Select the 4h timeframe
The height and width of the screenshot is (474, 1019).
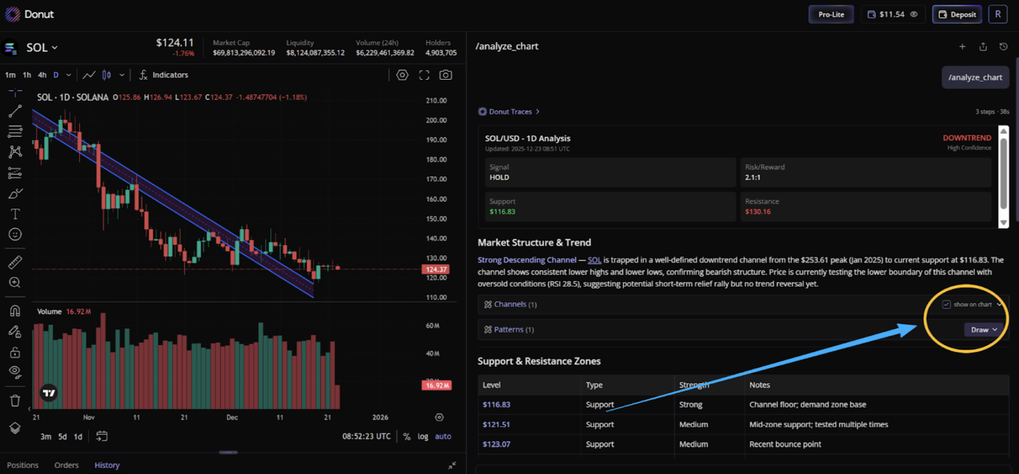pos(42,75)
